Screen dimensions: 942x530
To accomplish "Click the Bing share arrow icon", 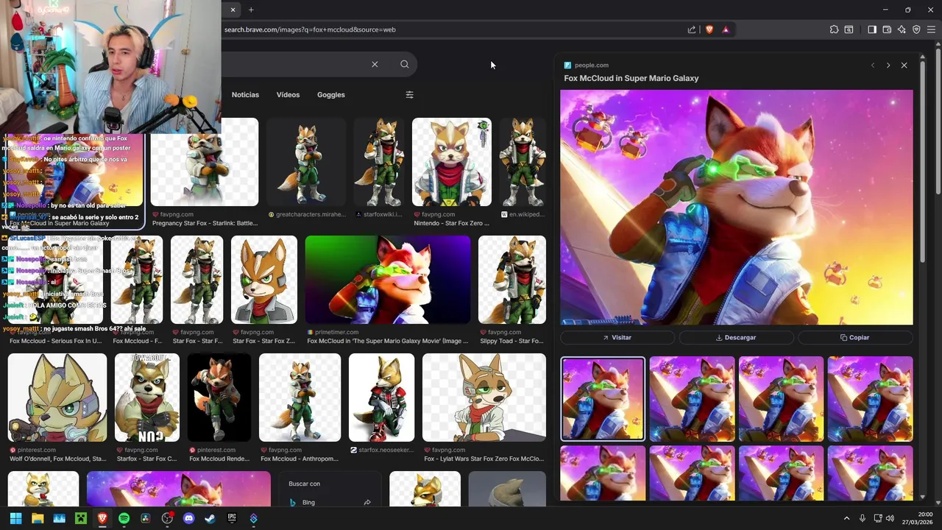I will click(367, 502).
